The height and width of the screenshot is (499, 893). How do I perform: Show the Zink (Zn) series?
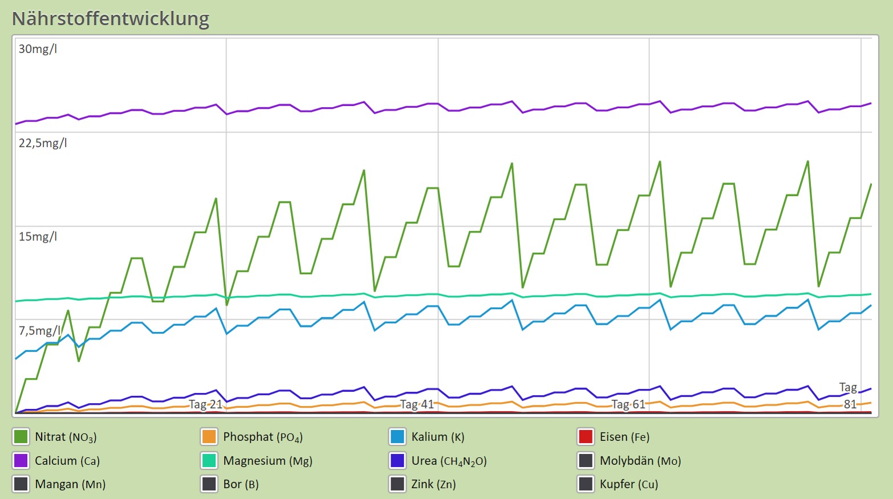(x=397, y=484)
